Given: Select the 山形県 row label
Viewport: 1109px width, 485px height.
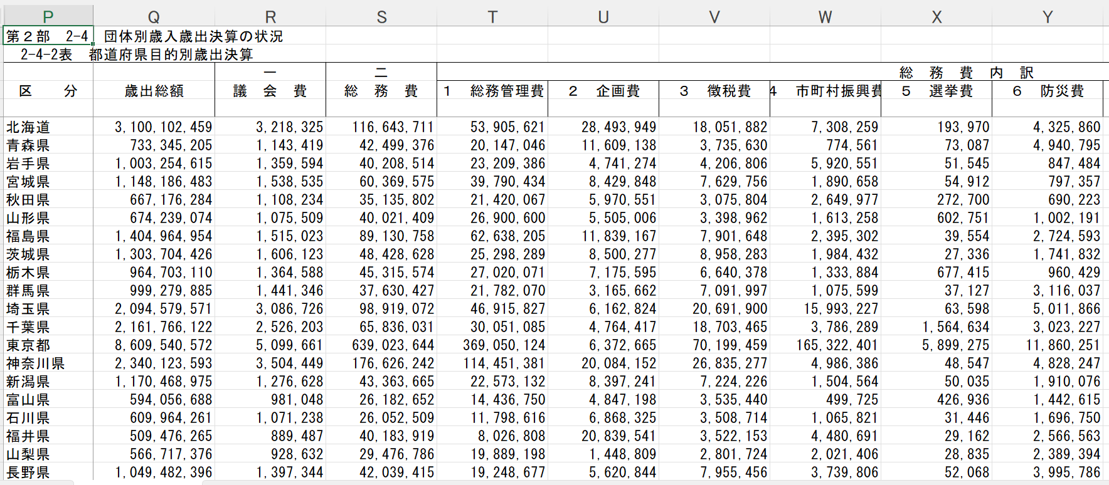Looking at the screenshot, I should [48, 218].
